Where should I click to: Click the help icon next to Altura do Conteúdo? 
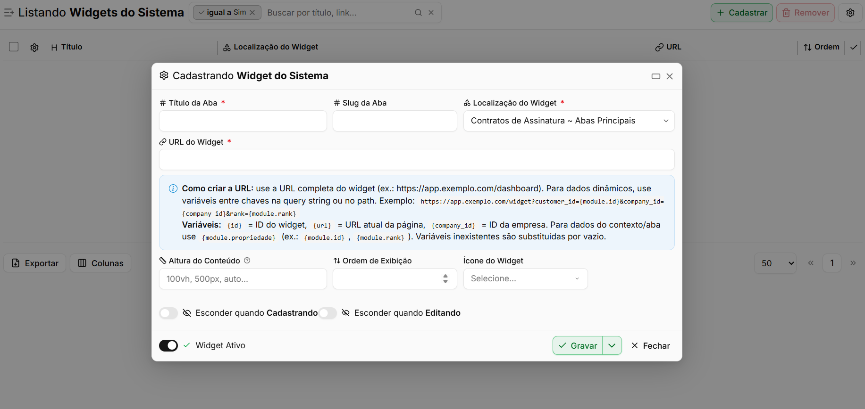(247, 261)
